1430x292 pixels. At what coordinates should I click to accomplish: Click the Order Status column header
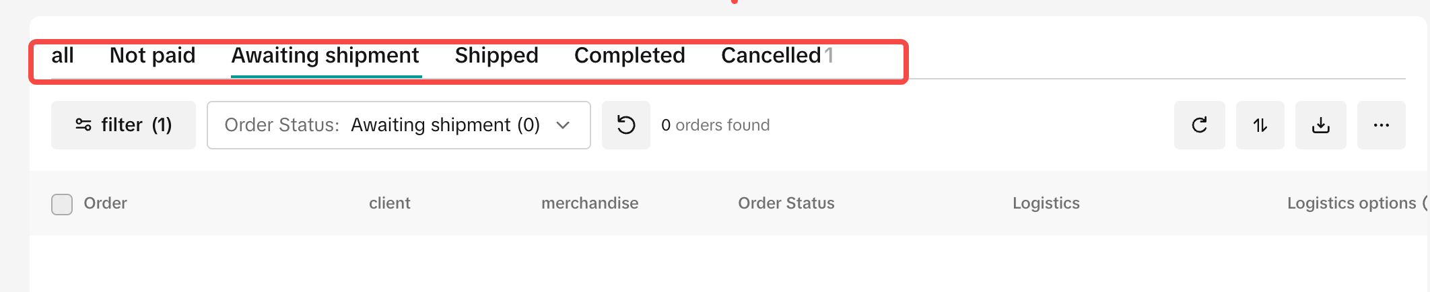(786, 203)
